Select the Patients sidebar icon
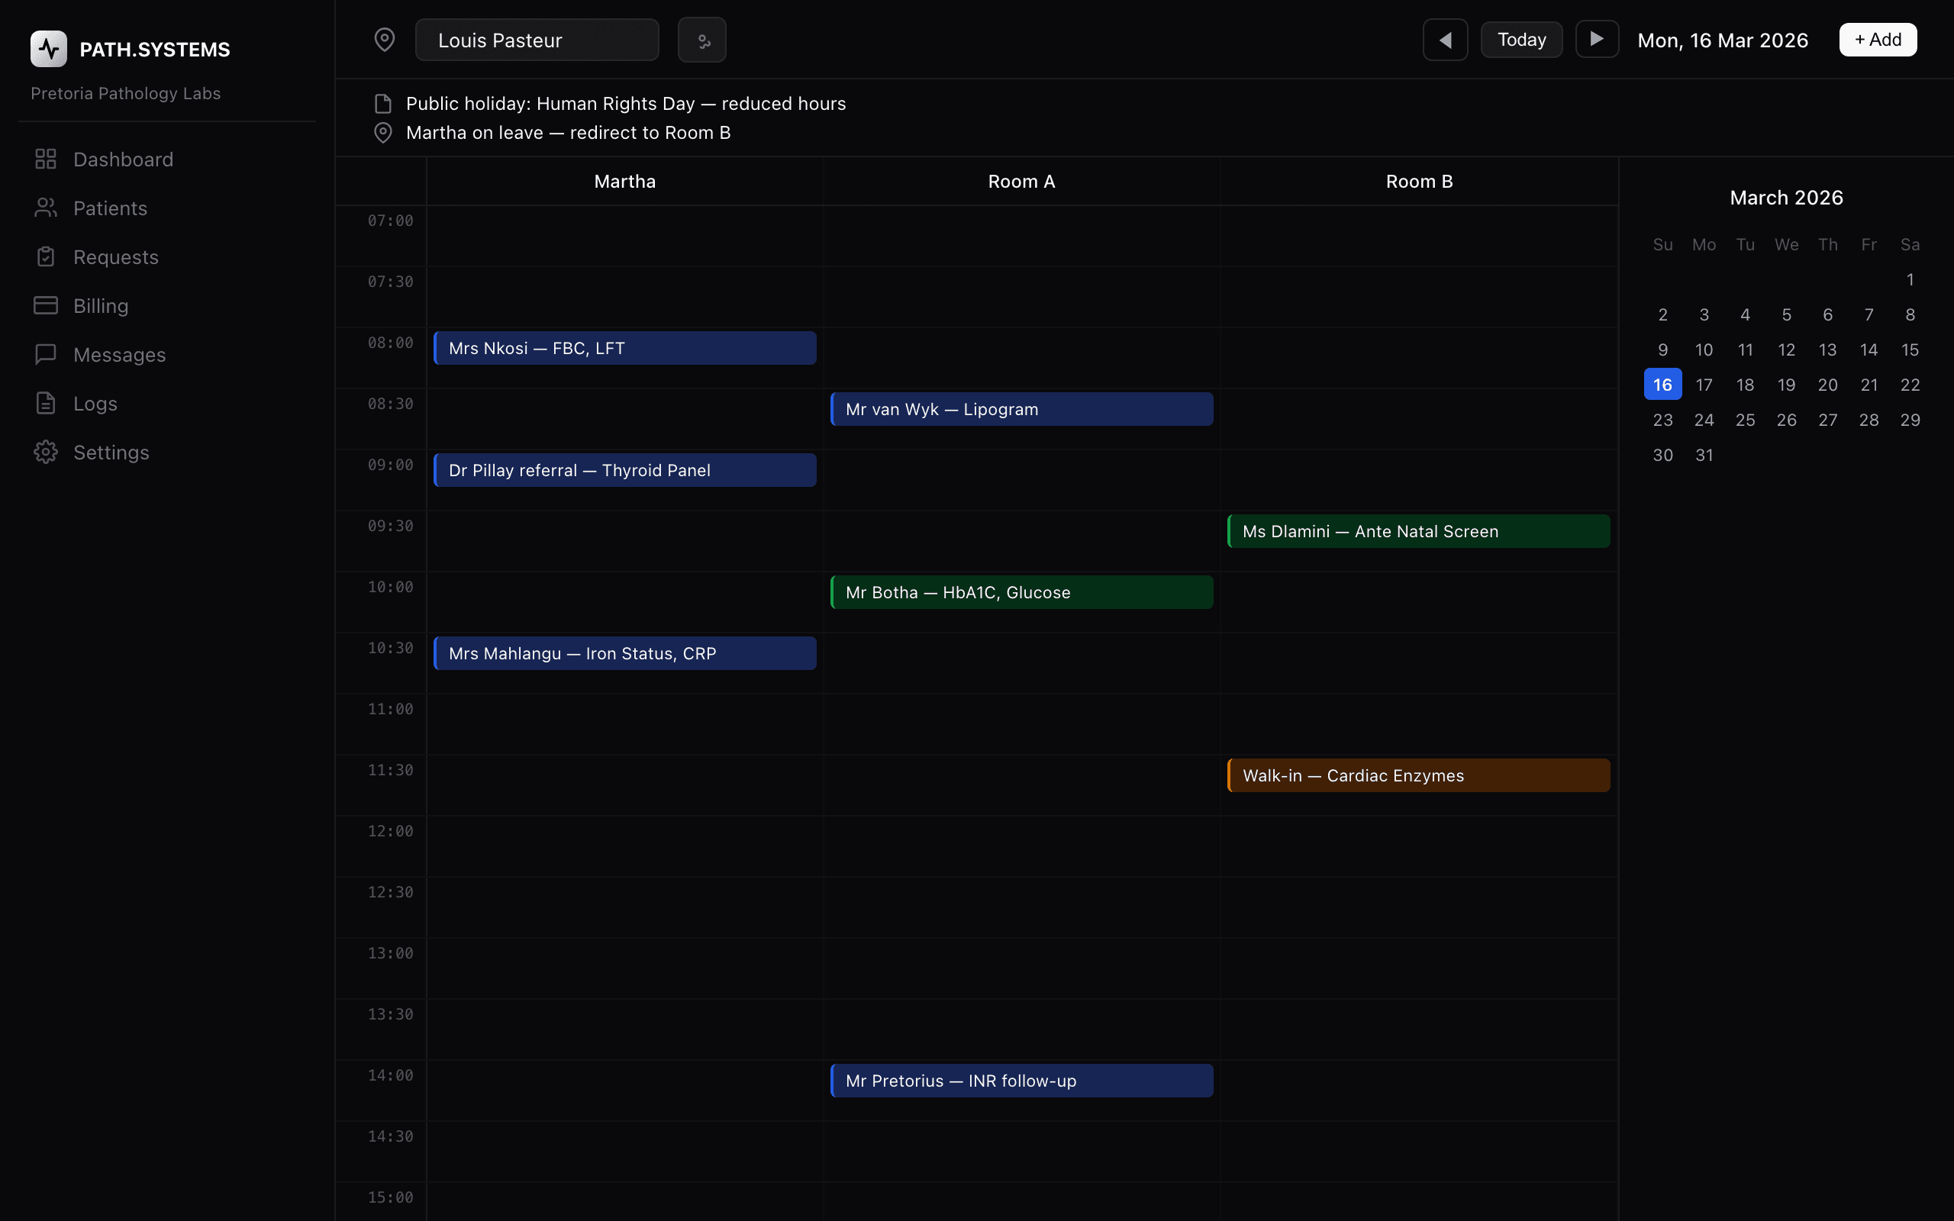Viewport: 1954px width, 1221px height. [x=45, y=208]
